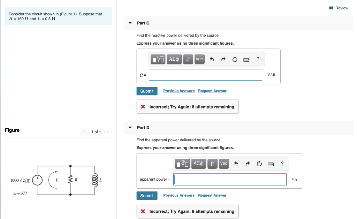Redo entry in Part D

248,164
